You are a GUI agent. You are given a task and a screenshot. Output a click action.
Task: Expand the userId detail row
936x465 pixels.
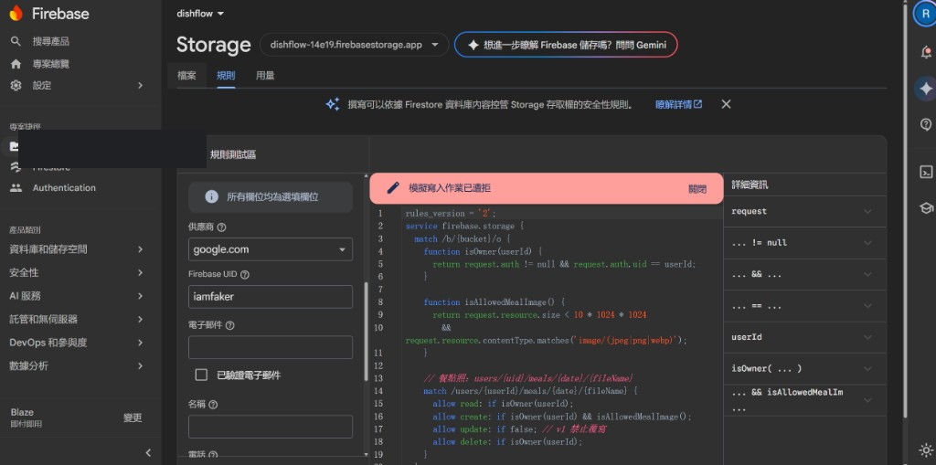pyautogui.click(x=804, y=337)
